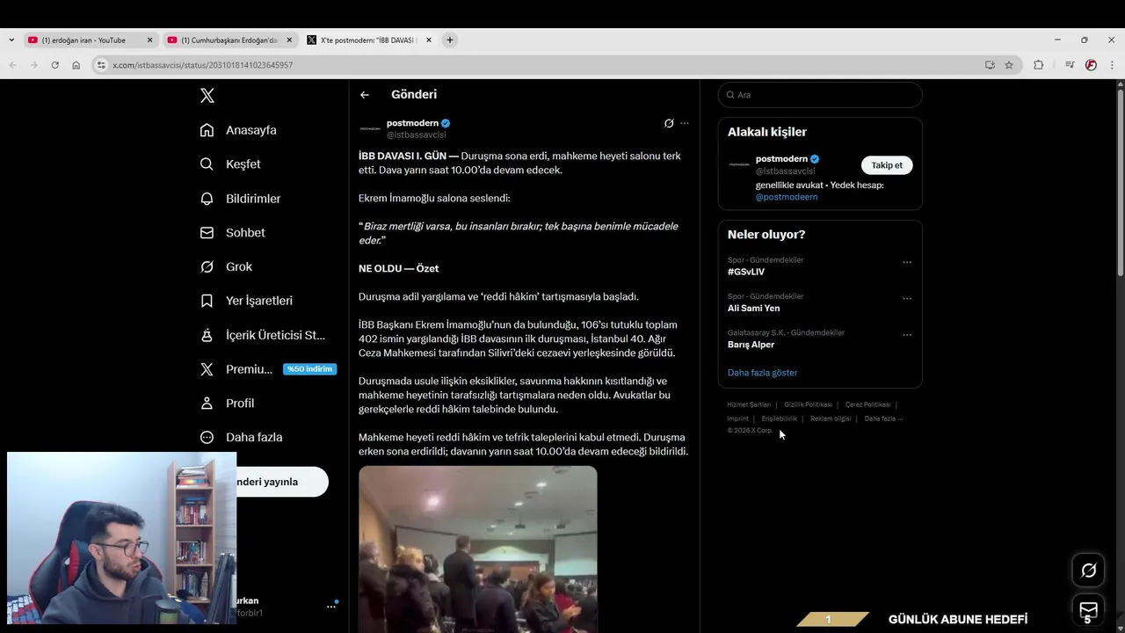This screenshot has width=1125, height=633.
Task: Click the Keşfet search icon in sidebar
Action: pos(207,164)
